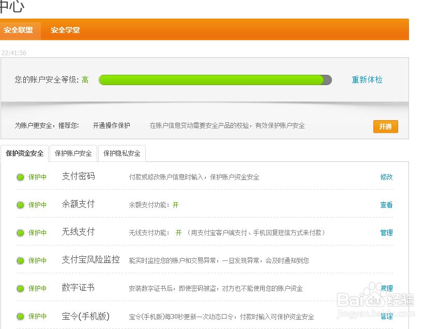
Task: Click green status icon beside 无线支付
Action: (21, 233)
